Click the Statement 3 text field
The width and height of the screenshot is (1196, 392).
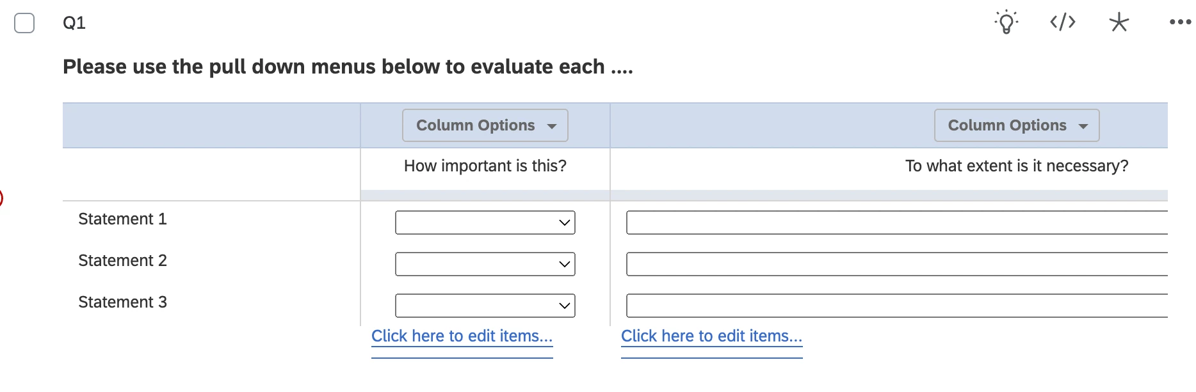coord(897,306)
